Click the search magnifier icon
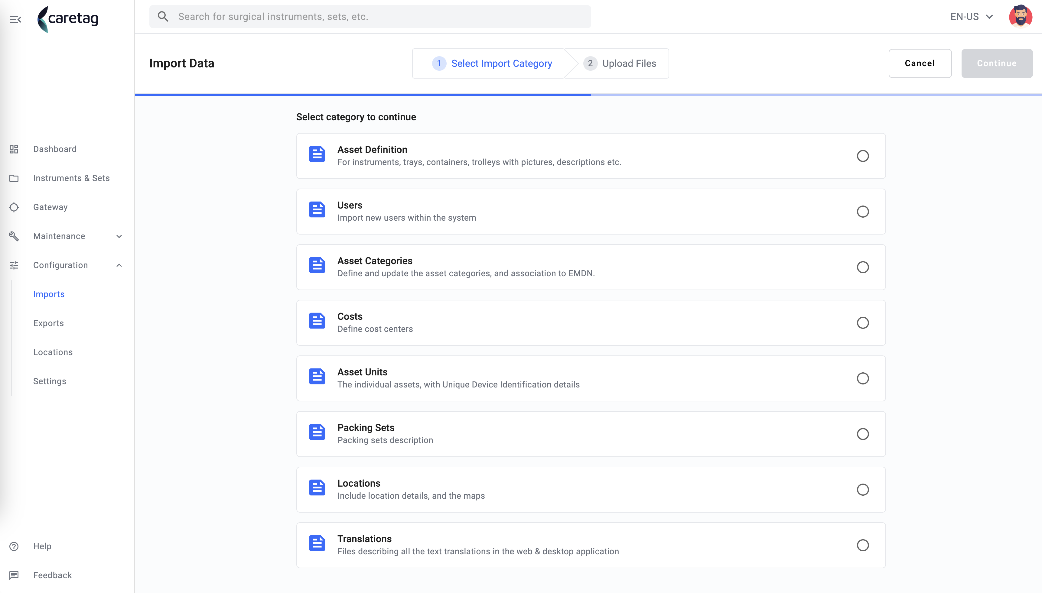The width and height of the screenshot is (1042, 593). (163, 17)
